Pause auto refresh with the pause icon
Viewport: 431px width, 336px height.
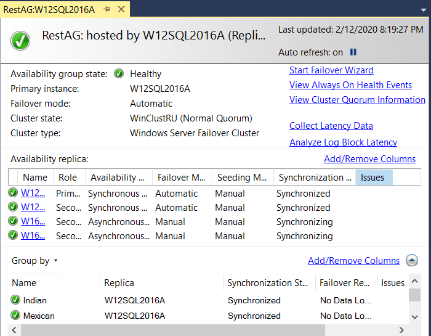click(x=353, y=52)
